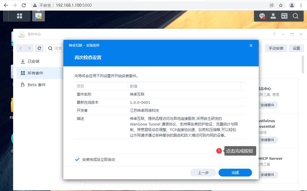Toggle run after installation checkbox

[77, 159]
